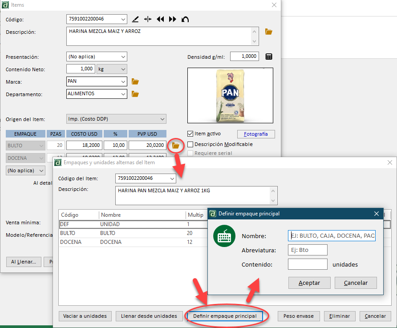Open folder icon next to Marca
The height and width of the screenshot is (328, 397).
[135, 82]
